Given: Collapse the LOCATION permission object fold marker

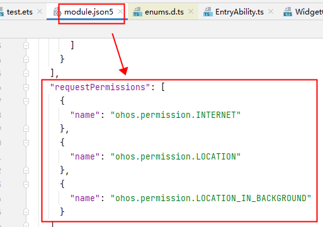Looking at the screenshot, I should pyautogui.click(x=26, y=143).
